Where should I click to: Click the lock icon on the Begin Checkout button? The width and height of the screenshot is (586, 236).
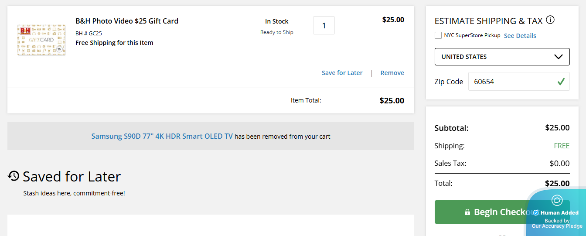tap(467, 212)
